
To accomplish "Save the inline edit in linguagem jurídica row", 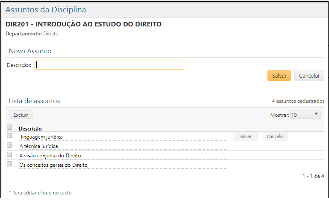I will (x=245, y=136).
